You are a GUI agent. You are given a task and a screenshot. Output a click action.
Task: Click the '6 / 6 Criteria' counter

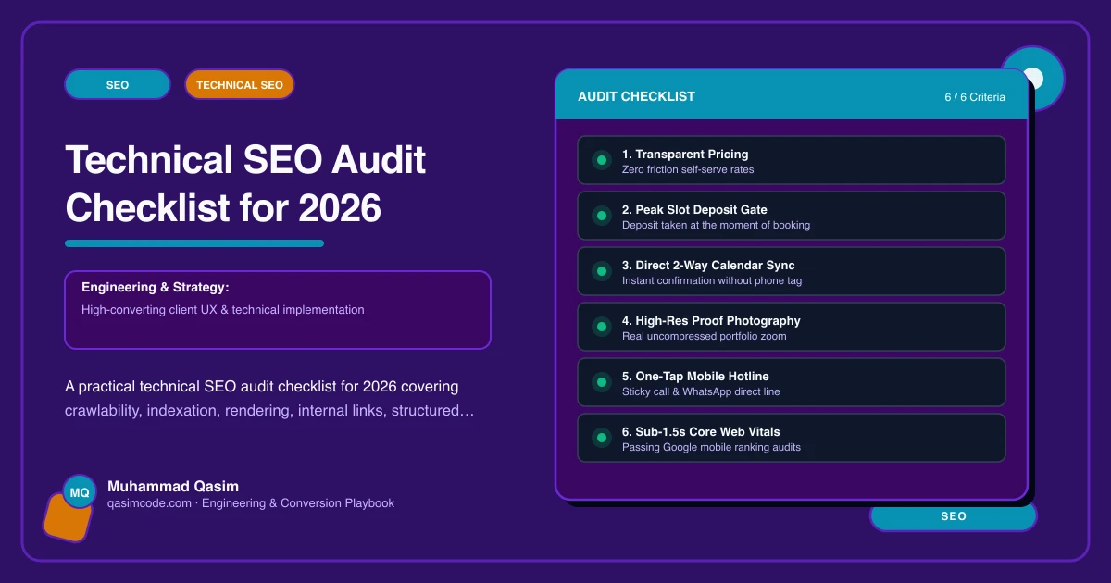975,97
